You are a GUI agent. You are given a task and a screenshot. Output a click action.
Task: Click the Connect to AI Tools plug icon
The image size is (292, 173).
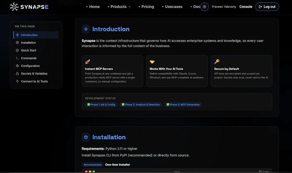[x=17, y=81]
